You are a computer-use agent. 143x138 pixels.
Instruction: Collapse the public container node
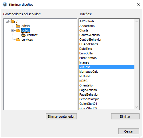[13, 30]
